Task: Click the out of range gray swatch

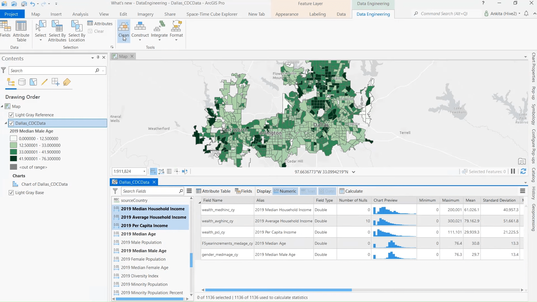Action: pyautogui.click(x=13, y=167)
